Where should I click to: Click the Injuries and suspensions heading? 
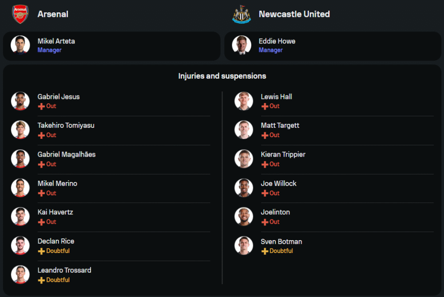[222, 76]
